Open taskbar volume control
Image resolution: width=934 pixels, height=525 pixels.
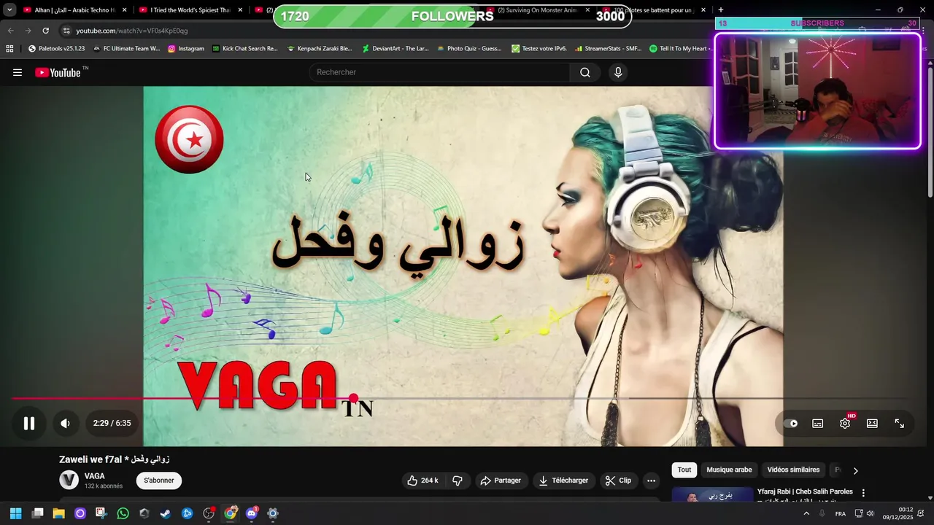(x=870, y=513)
